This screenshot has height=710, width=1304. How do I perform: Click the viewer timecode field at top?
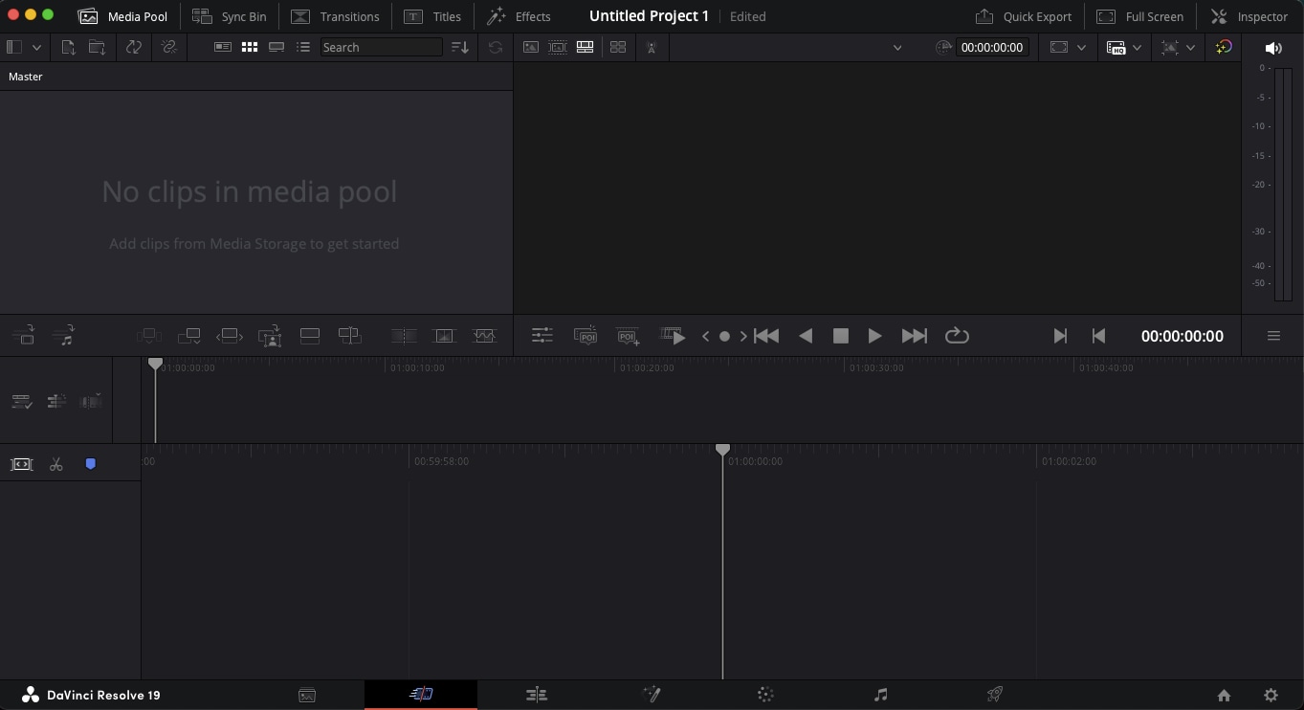(x=992, y=47)
